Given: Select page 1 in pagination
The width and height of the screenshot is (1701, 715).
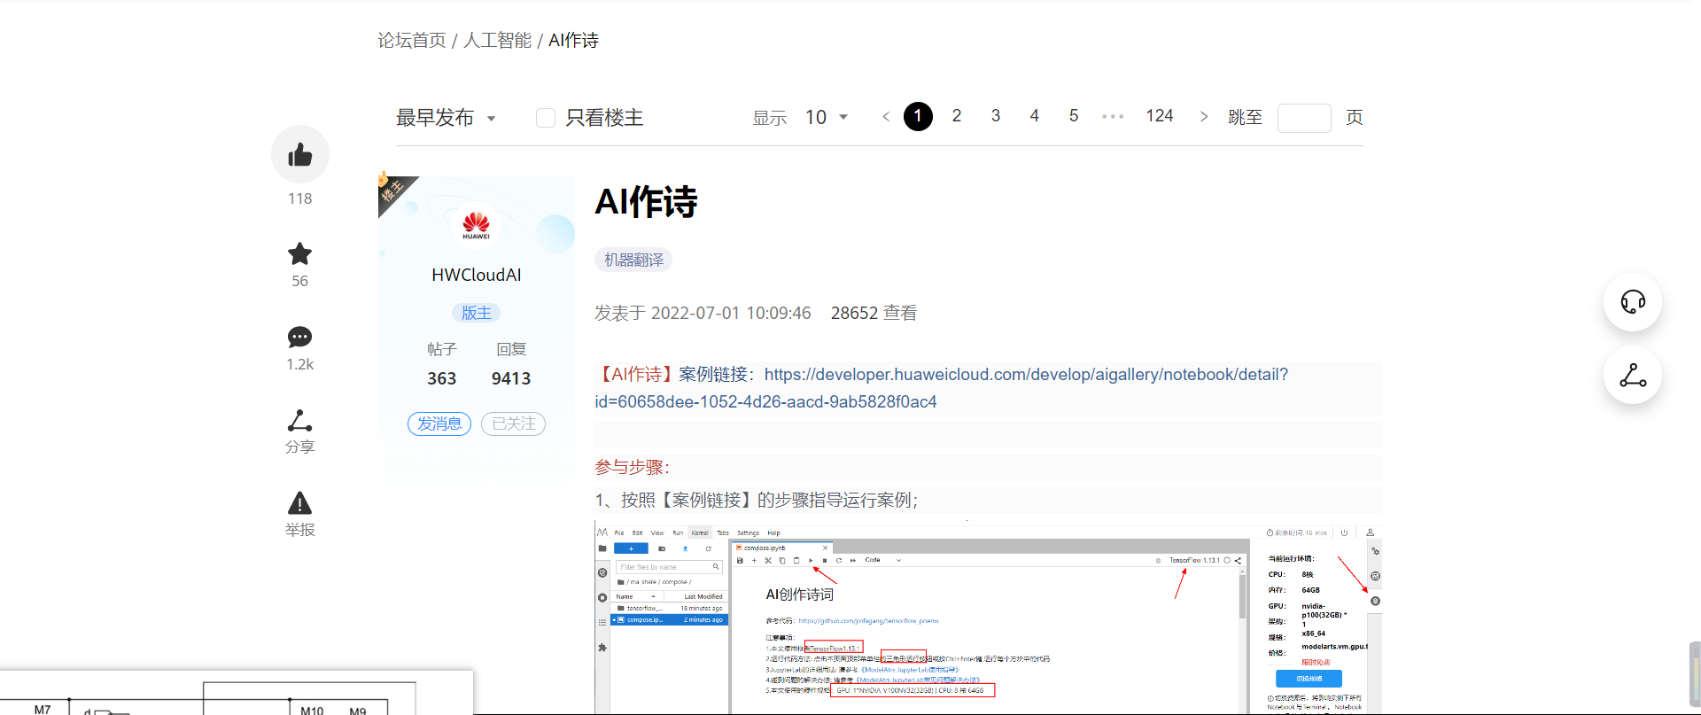Looking at the screenshot, I should tap(918, 116).
